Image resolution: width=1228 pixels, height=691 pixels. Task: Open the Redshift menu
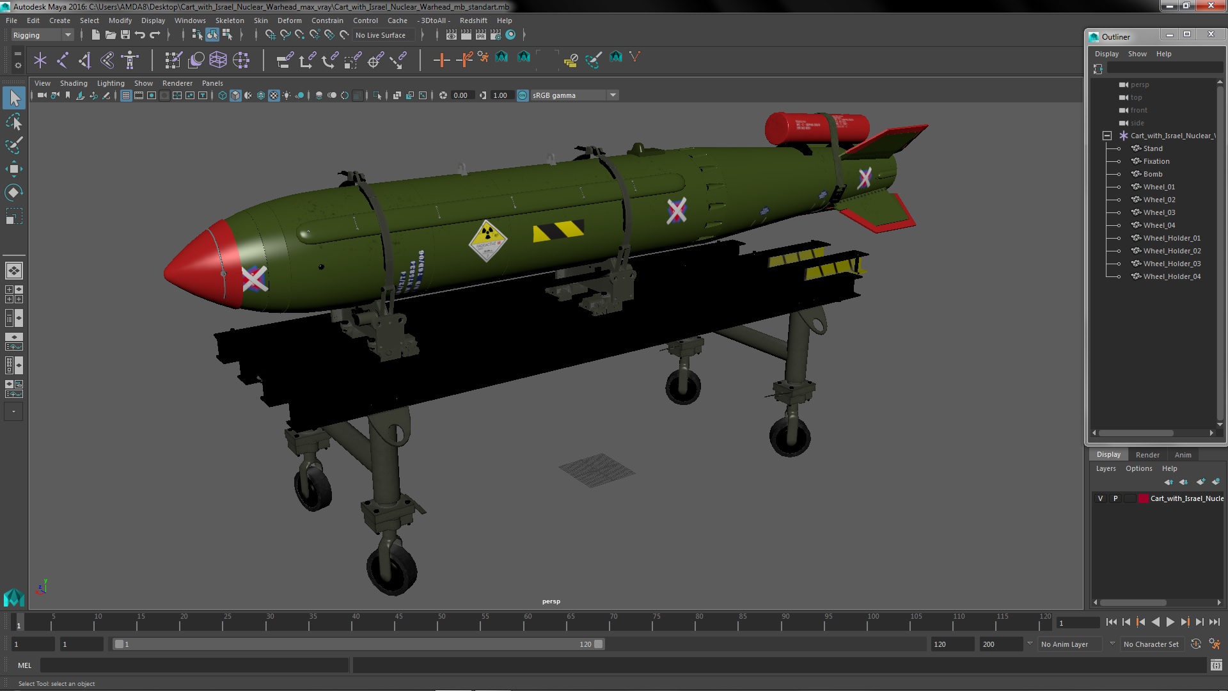(x=473, y=20)
